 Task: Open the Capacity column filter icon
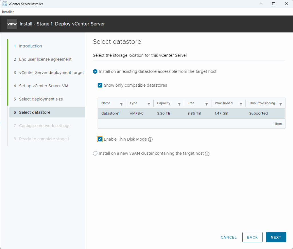179,104
